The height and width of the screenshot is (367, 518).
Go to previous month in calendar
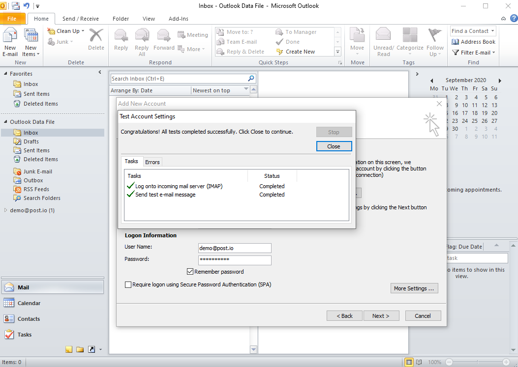tap(431, 81)
